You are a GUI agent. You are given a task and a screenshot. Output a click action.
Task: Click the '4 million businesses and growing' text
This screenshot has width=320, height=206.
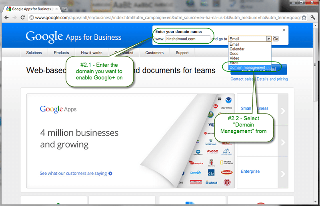click(79, 139)
